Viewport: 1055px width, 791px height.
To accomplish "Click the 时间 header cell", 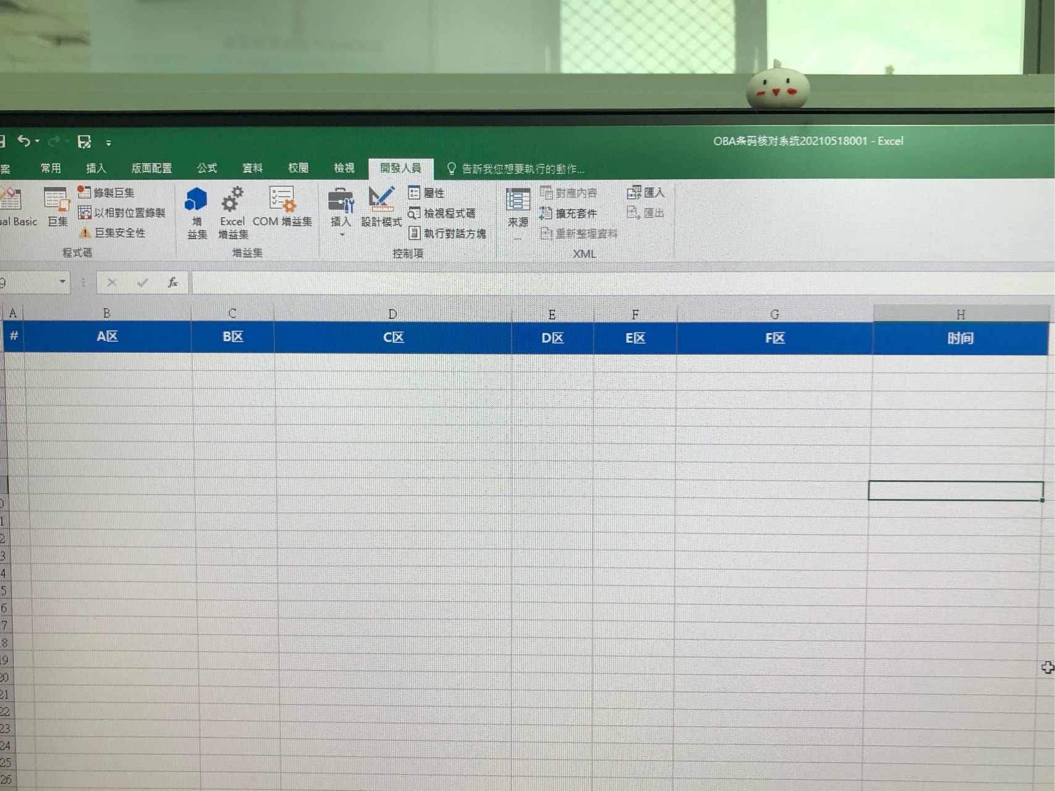I will click(960, 339).
